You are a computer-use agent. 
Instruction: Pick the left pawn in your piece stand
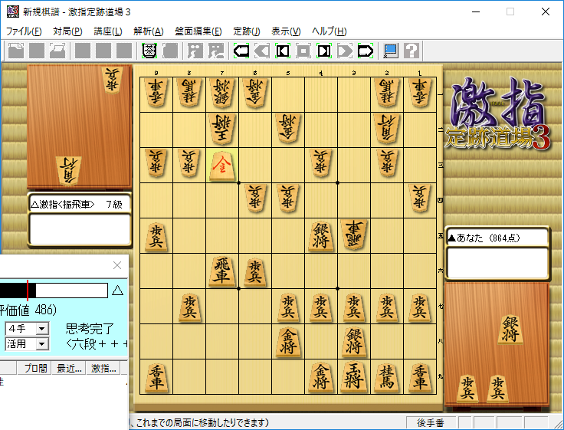(468, 389)
